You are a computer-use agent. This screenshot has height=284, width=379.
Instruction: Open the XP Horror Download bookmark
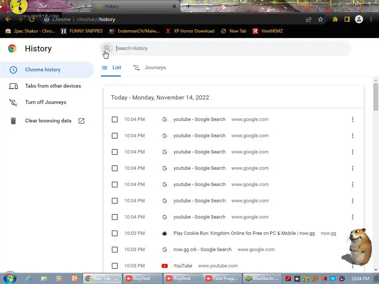click(190, 31)
